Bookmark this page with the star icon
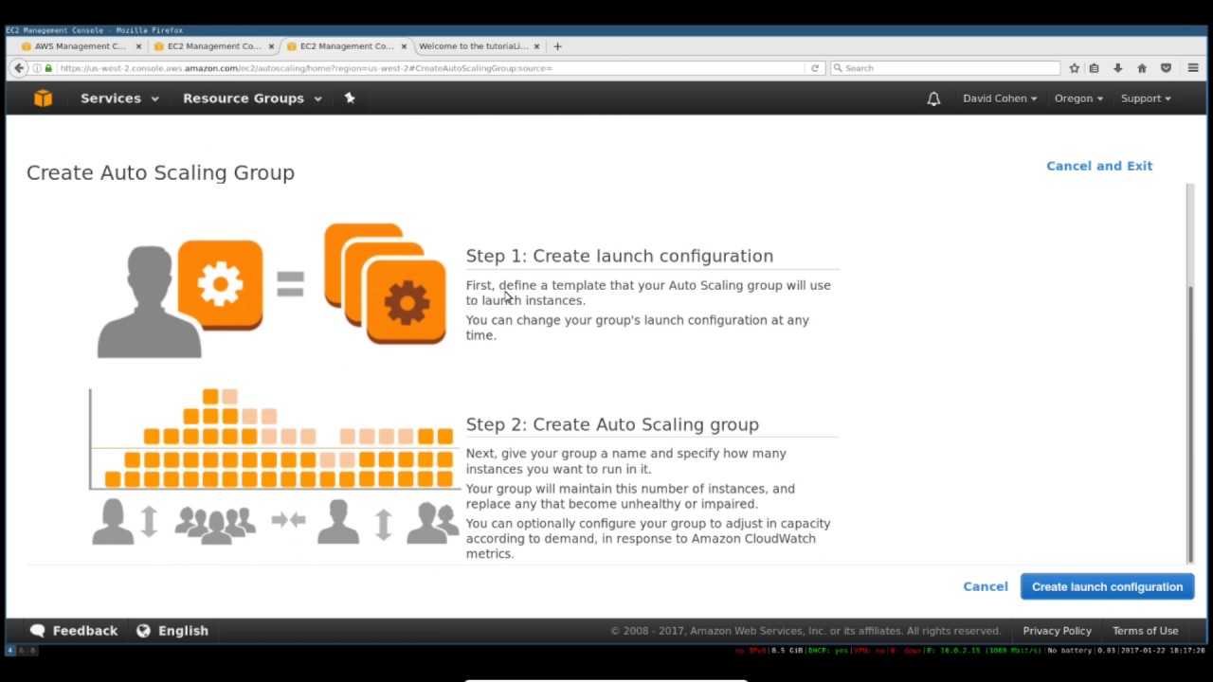 (x=1074, y=68)
